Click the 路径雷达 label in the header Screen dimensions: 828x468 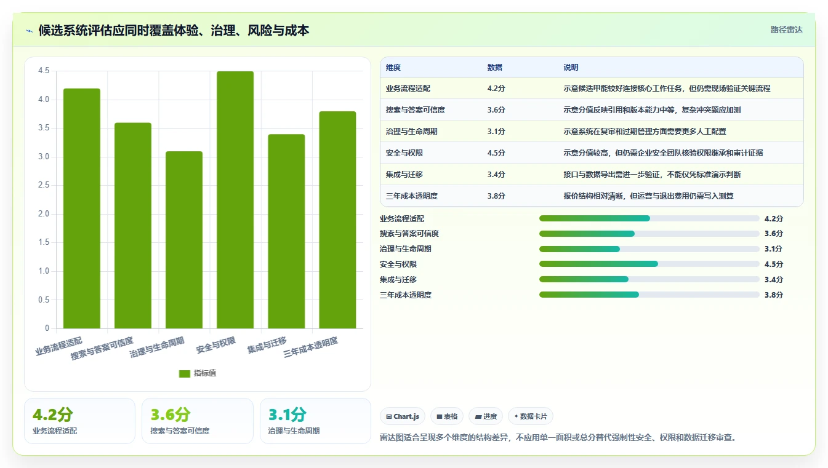pos(787,30)
